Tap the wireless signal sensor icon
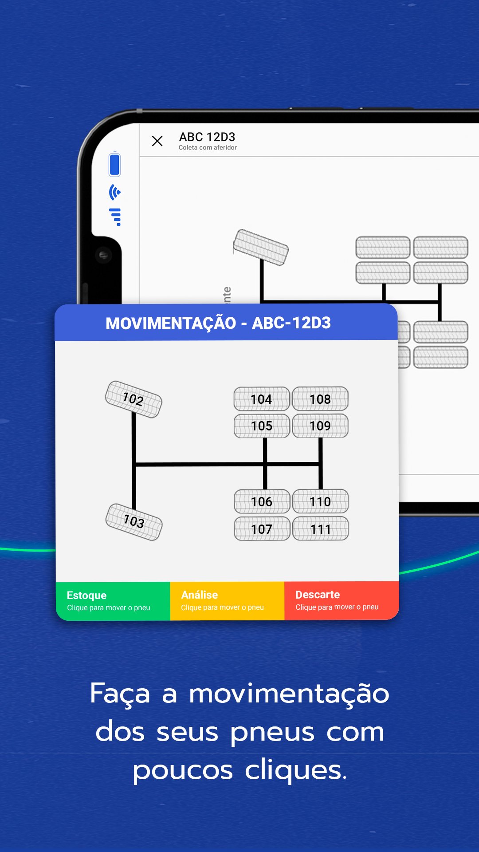 pyautogui.click(x=115, y=192)
